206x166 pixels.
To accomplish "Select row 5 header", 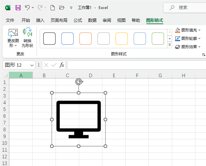I will coord(5,109).
